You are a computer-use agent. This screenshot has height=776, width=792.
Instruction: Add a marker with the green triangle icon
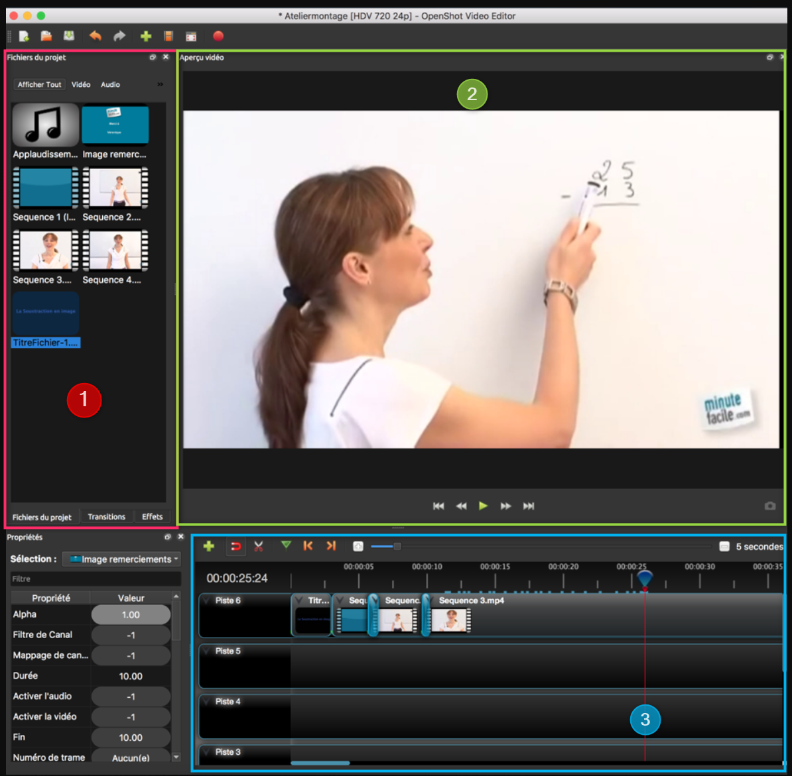click(286, 545)
